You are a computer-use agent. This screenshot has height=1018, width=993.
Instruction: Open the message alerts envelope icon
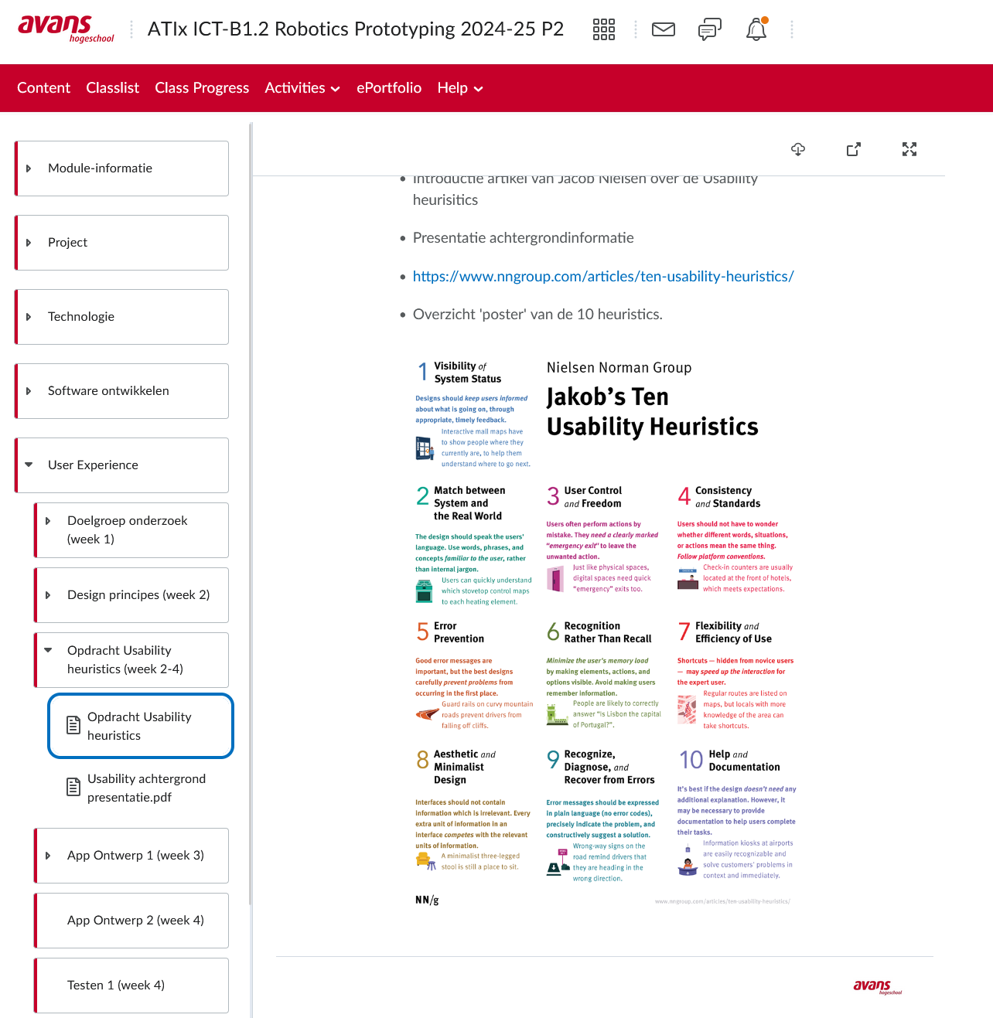click(x=664, y=29)
